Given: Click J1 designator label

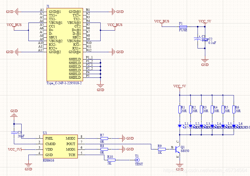Looking at the screenshot, I should coord(48,6).
